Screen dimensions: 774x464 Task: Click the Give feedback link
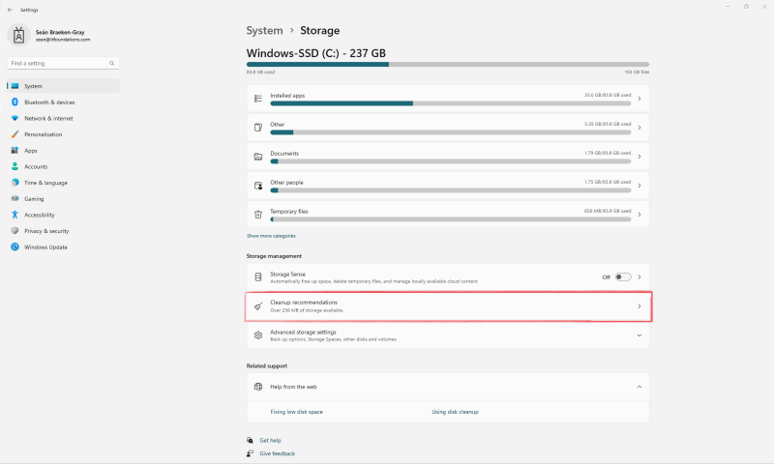pyautogui.click(x=277, y=453)
